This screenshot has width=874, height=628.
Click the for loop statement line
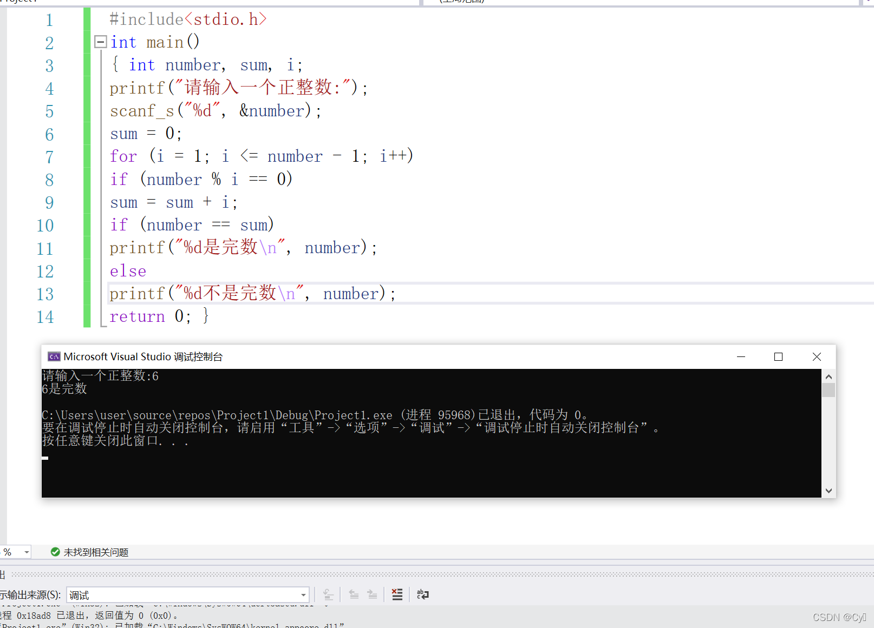[262, 156]
